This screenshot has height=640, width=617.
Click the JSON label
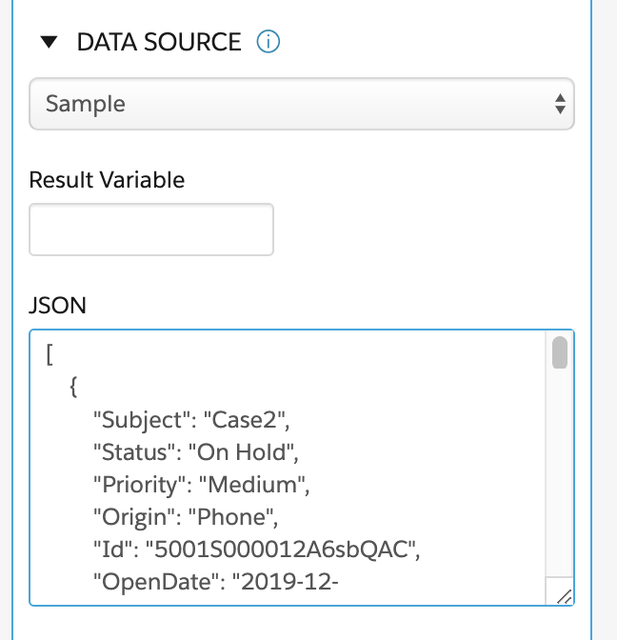click(x=57, y=306)
